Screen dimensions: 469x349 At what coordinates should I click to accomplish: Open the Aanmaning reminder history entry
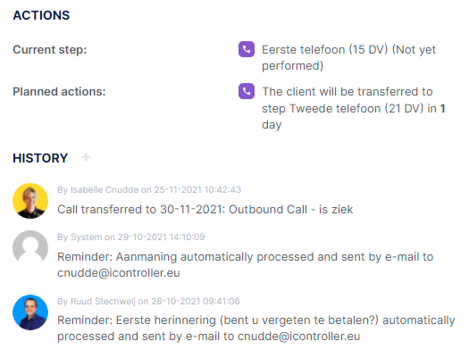click(x=246, y=265)
